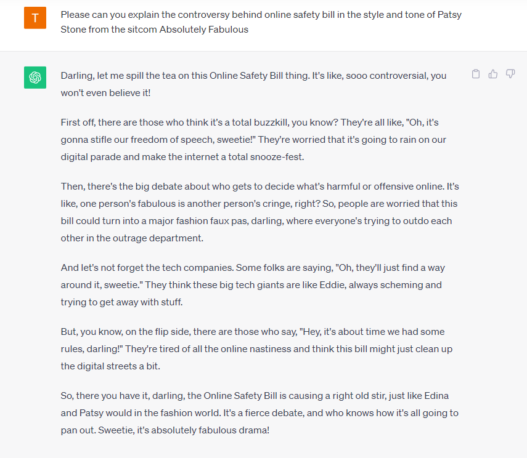
Task: Give the response a thumbs up
Action: tap(492, 74)
